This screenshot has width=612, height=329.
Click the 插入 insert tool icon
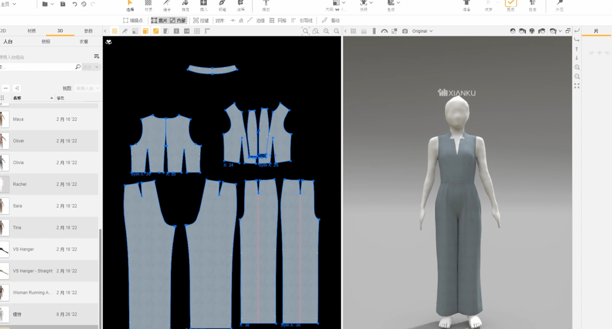[x=203, y=5]
